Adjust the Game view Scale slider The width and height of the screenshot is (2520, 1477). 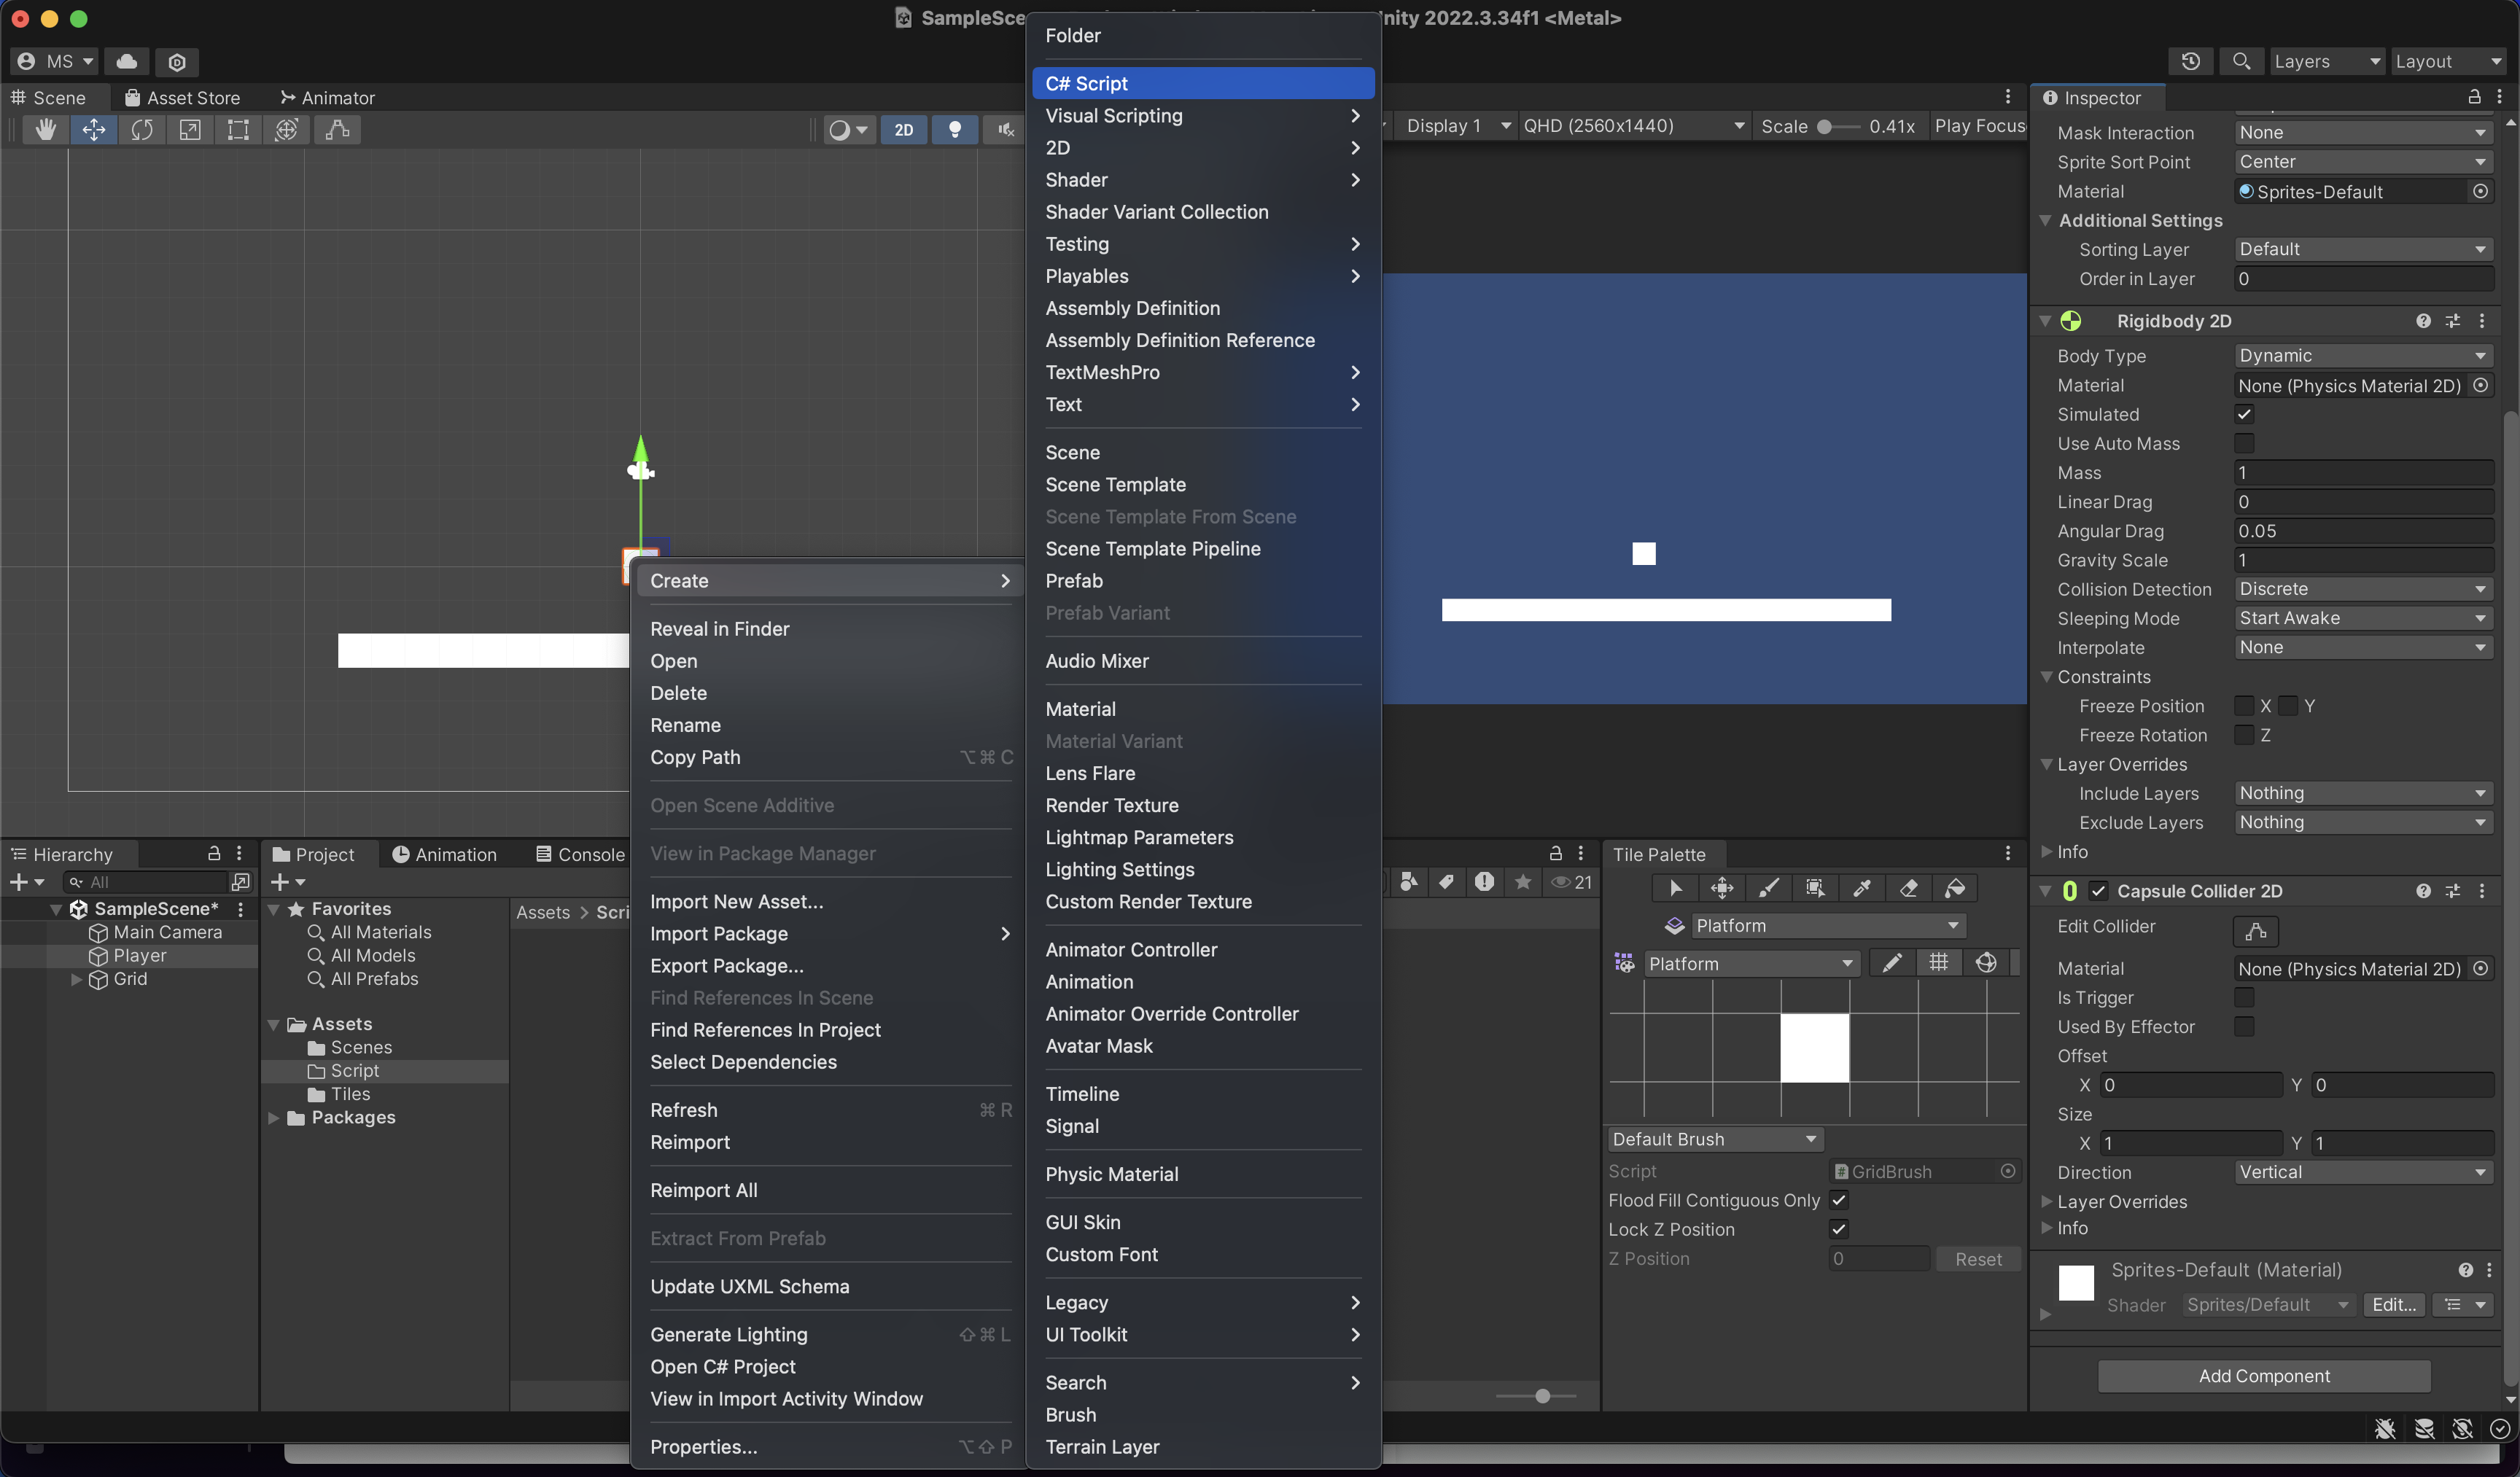click(x=1826, y=126)
